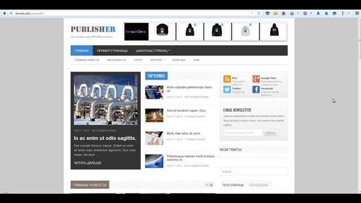
Task: Click ЧИТАТЬ ДАЛЬШЕ read more link
Action: [x=87, y=163]
